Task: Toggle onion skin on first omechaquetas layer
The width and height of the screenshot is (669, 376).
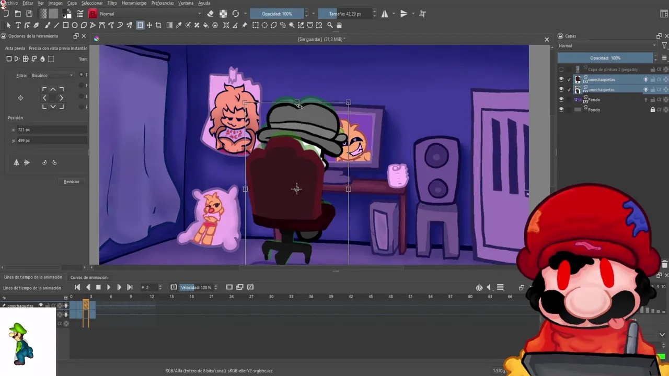Action: (x=645, y=79)
